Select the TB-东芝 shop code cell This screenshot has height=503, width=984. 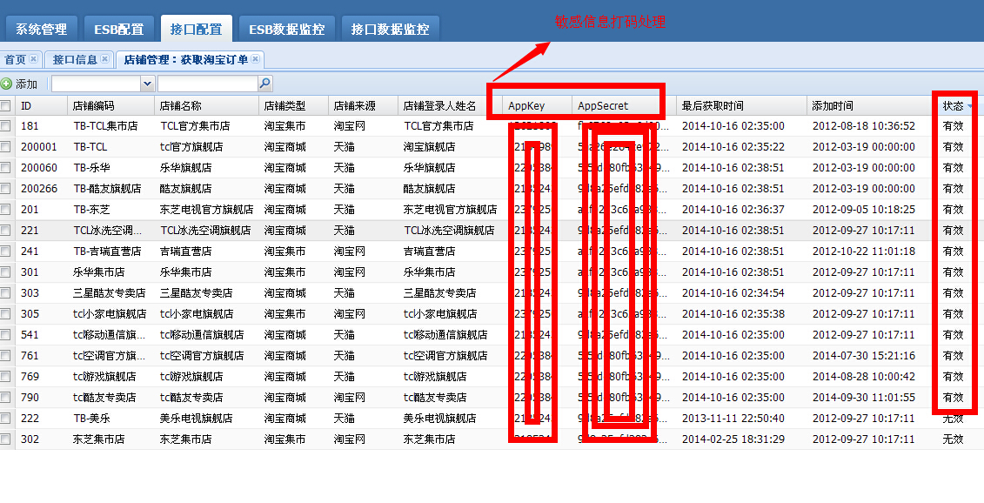point(91,209)
